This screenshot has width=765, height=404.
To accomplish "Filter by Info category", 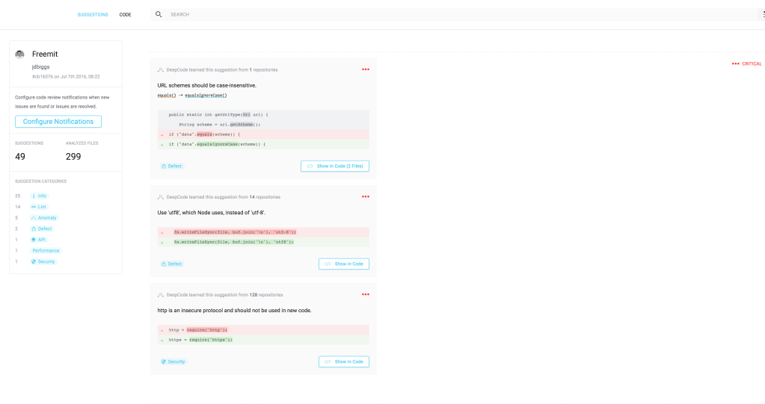I will click(x=40, y=196).
